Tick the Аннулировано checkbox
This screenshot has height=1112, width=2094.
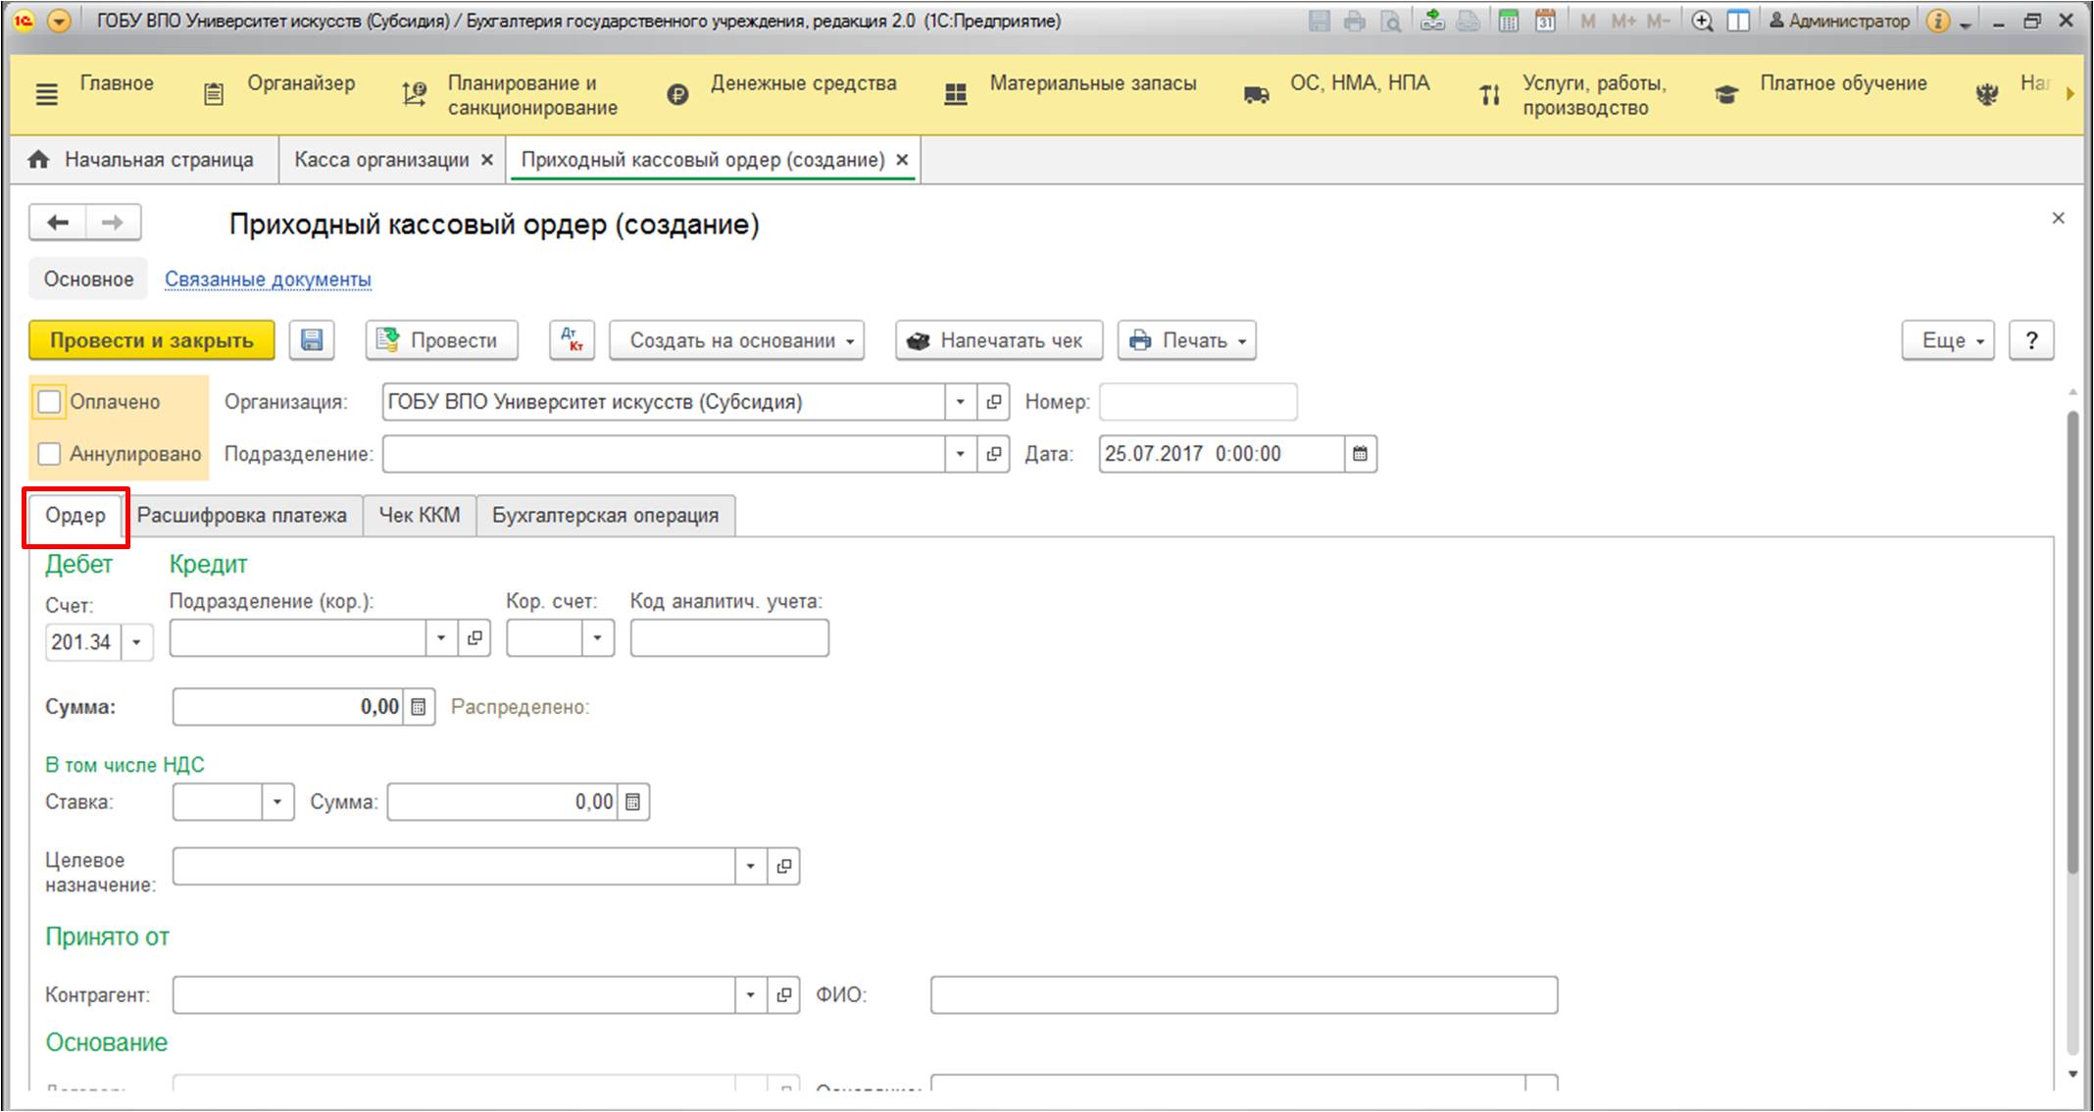coord(49,454)
